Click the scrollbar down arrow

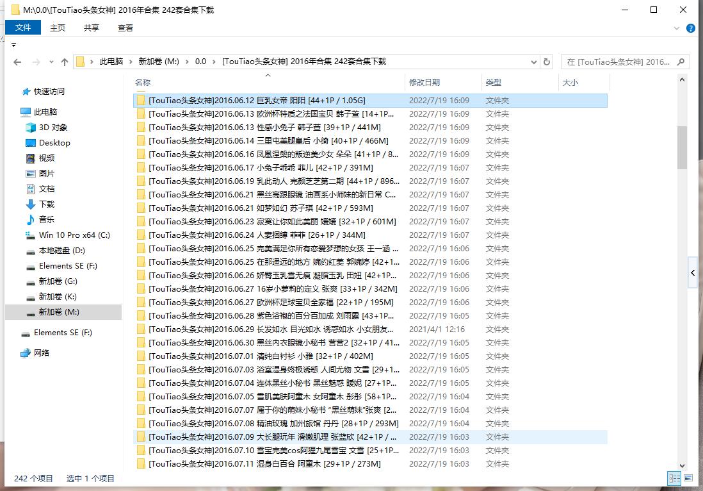click(x=682, y=466)
